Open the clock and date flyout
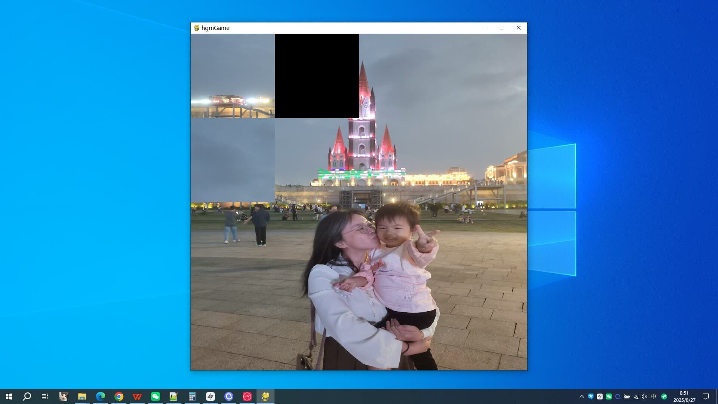 (x=684, y=397)
